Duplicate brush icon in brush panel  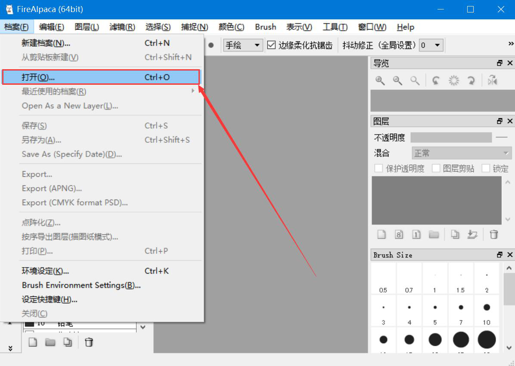point(68,342)
